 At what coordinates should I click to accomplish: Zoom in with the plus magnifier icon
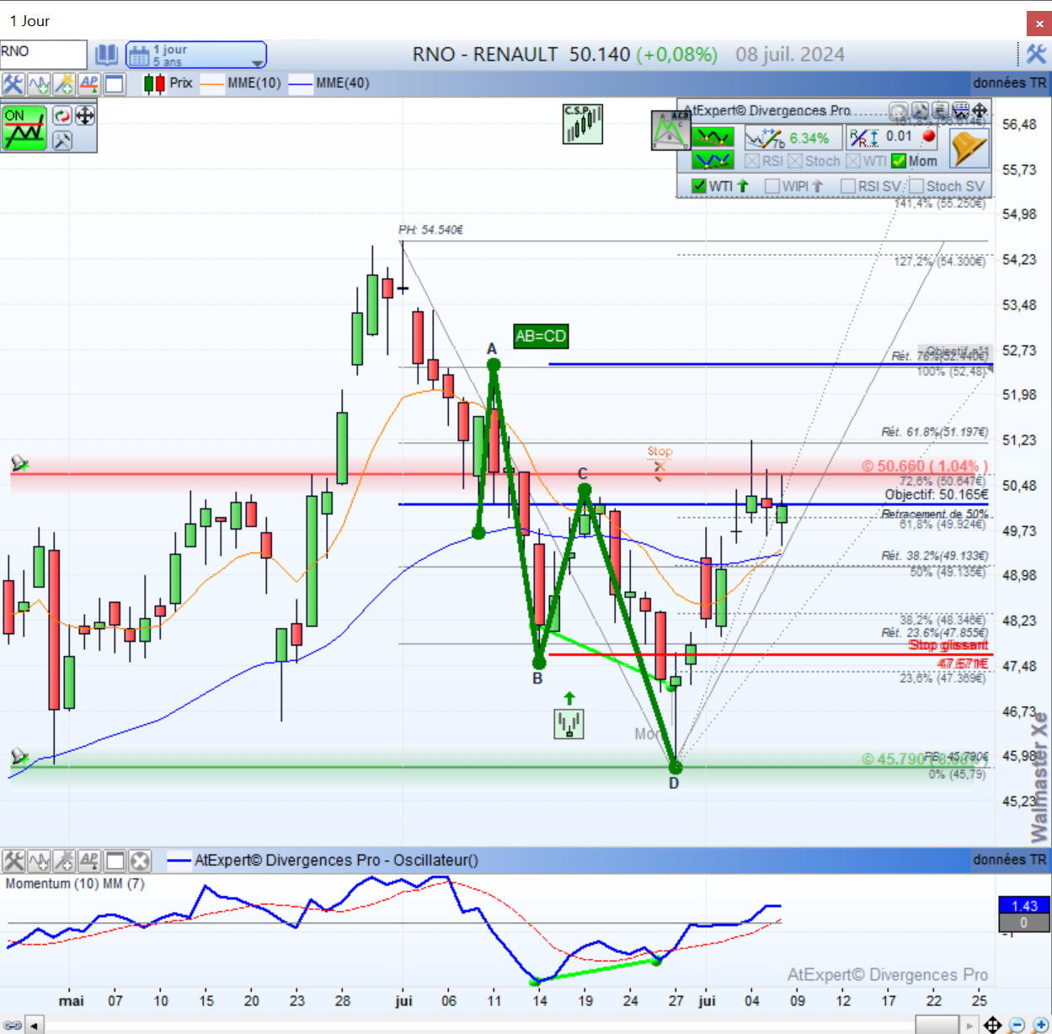pyautogui.click(x=1040, y=1025)
